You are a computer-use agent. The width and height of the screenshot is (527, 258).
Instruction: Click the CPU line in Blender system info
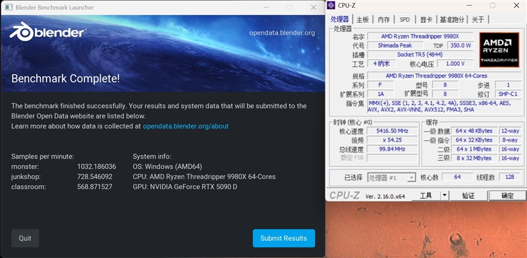[x=204, y=176]
